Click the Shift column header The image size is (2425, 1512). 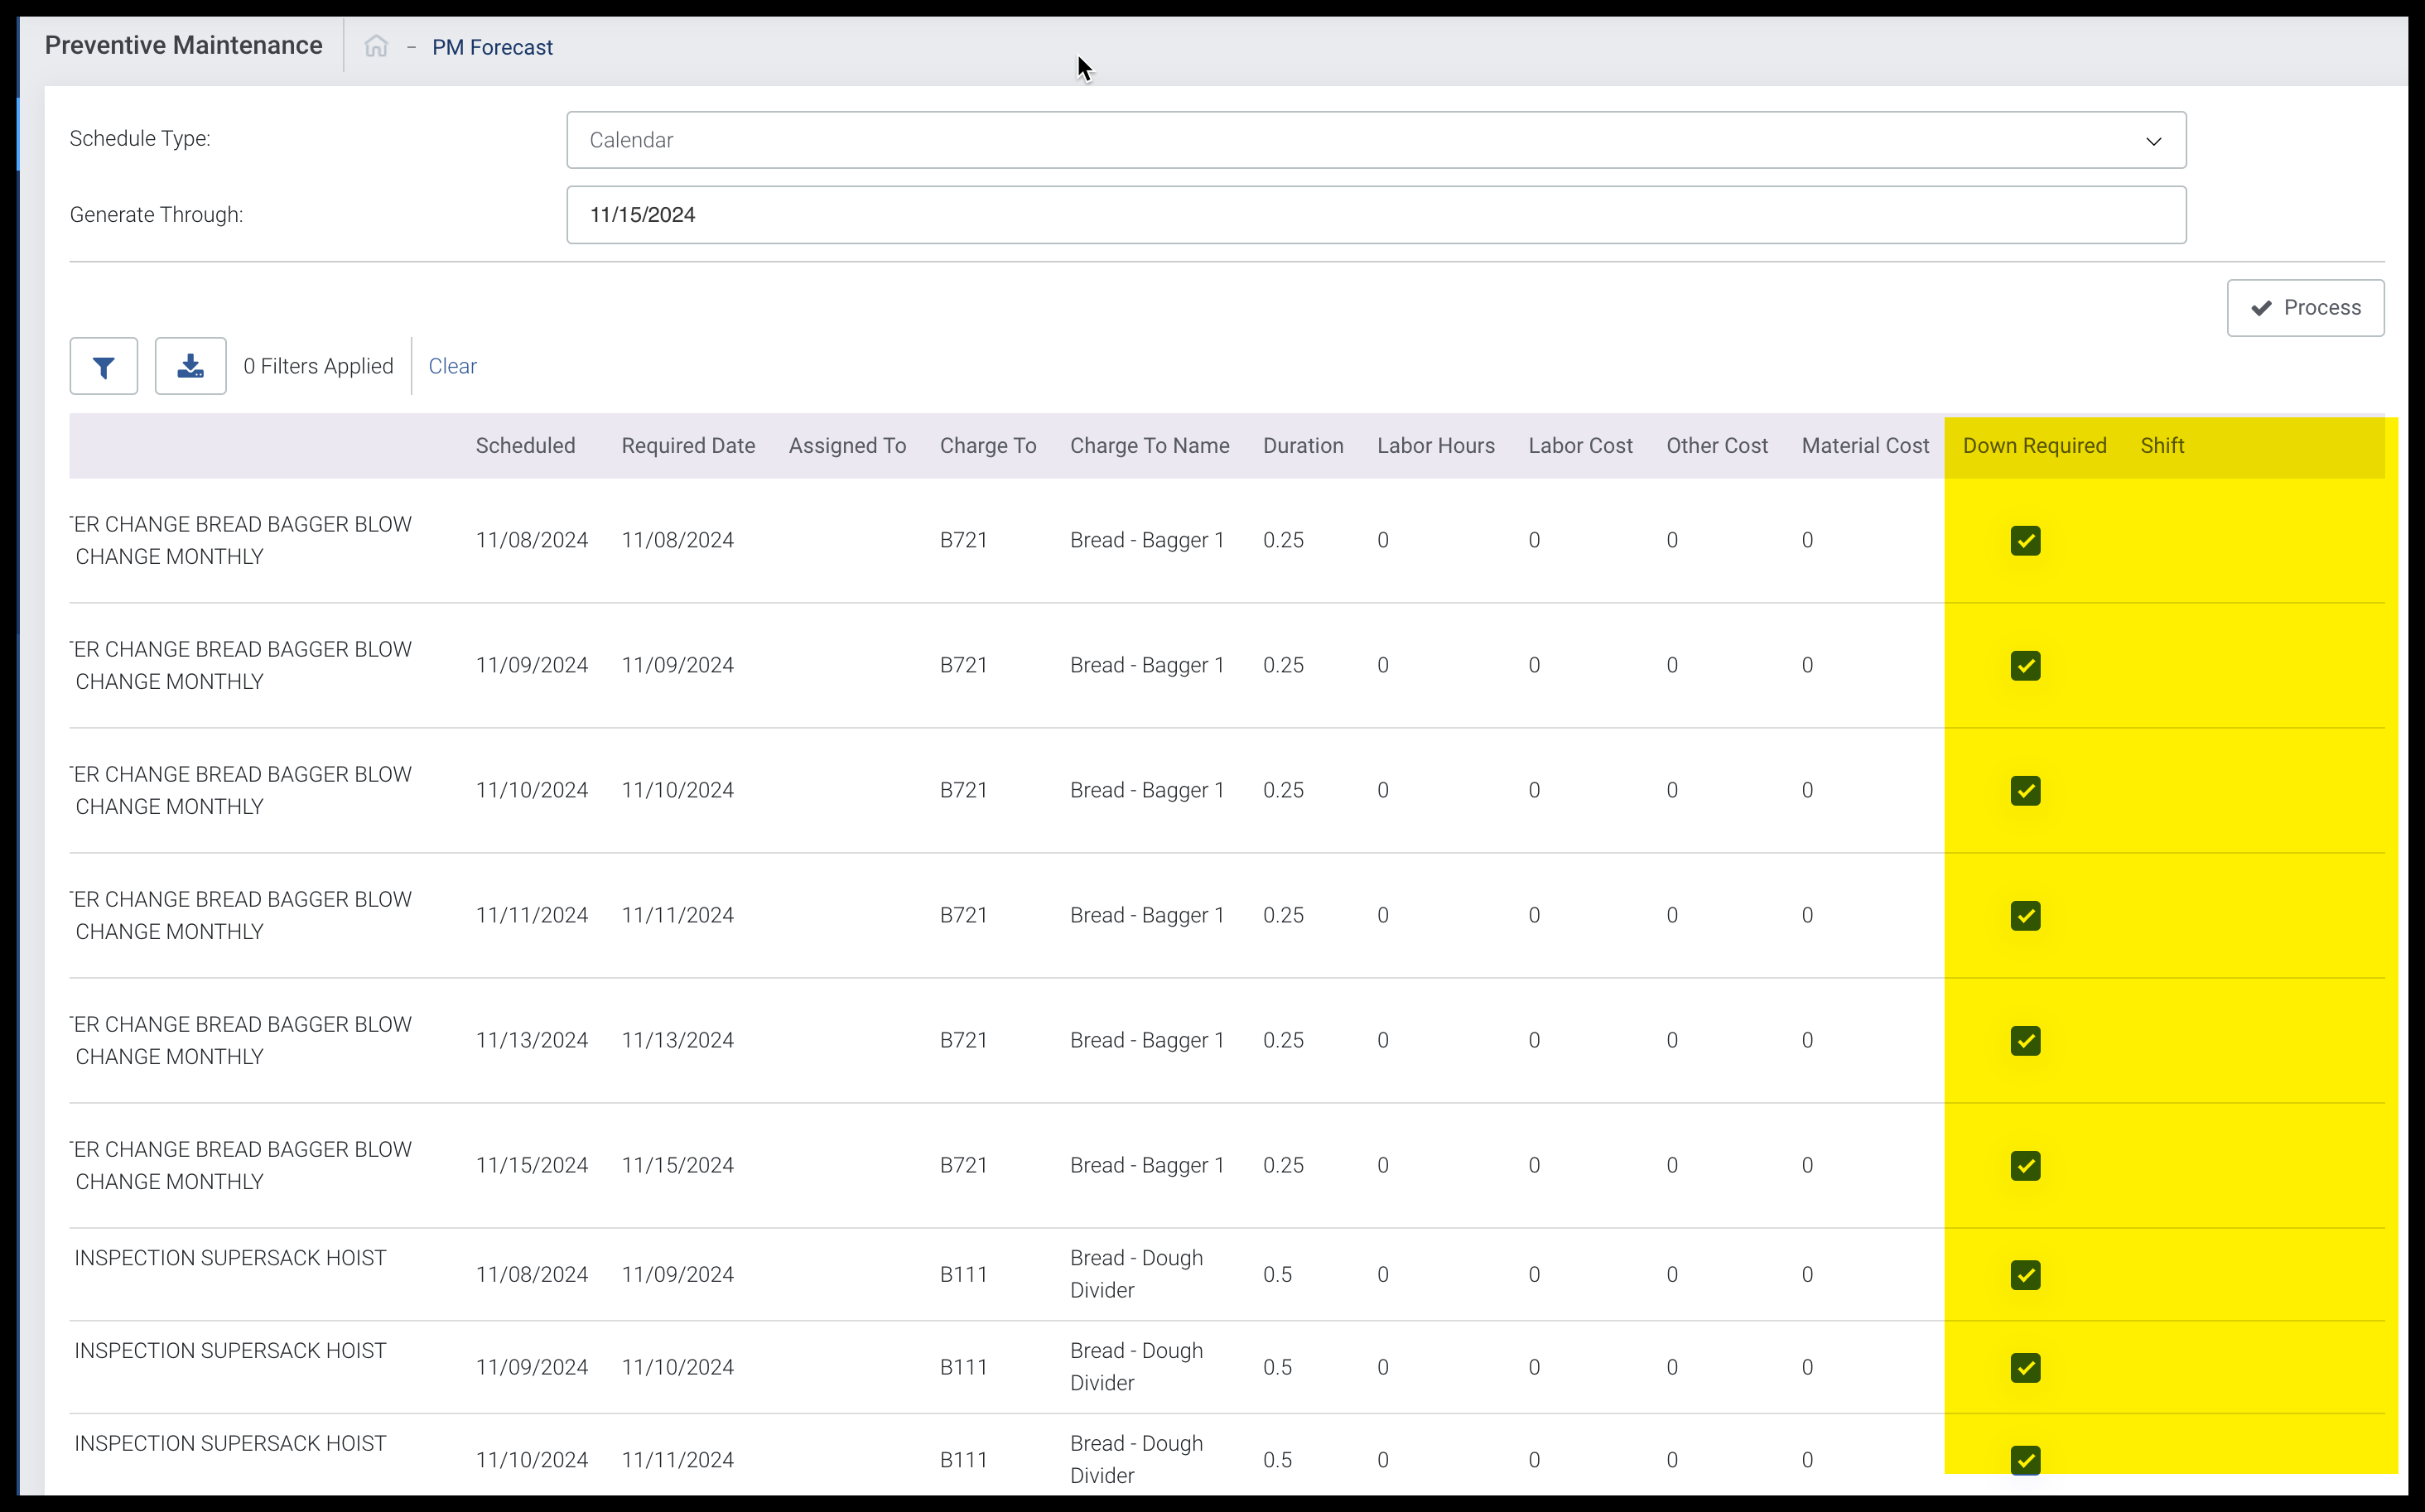2161,446
